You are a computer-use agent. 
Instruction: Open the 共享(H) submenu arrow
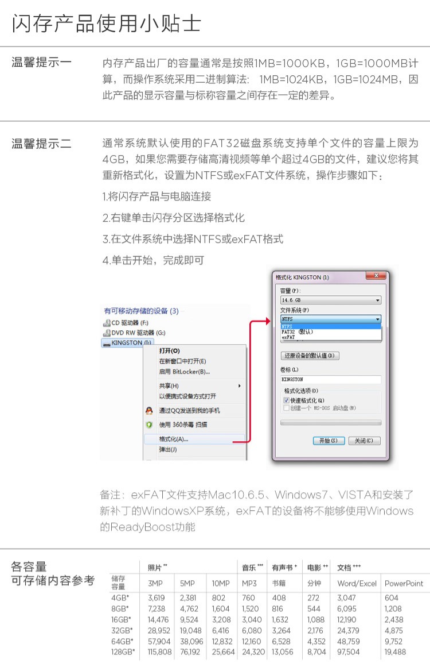click(x=240, y=386)
